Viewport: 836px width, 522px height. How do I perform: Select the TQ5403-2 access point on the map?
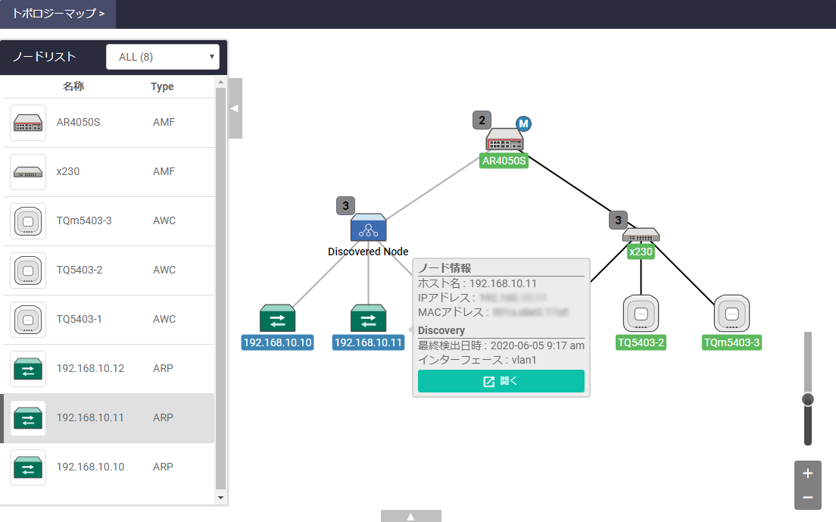tap(641, 314)
